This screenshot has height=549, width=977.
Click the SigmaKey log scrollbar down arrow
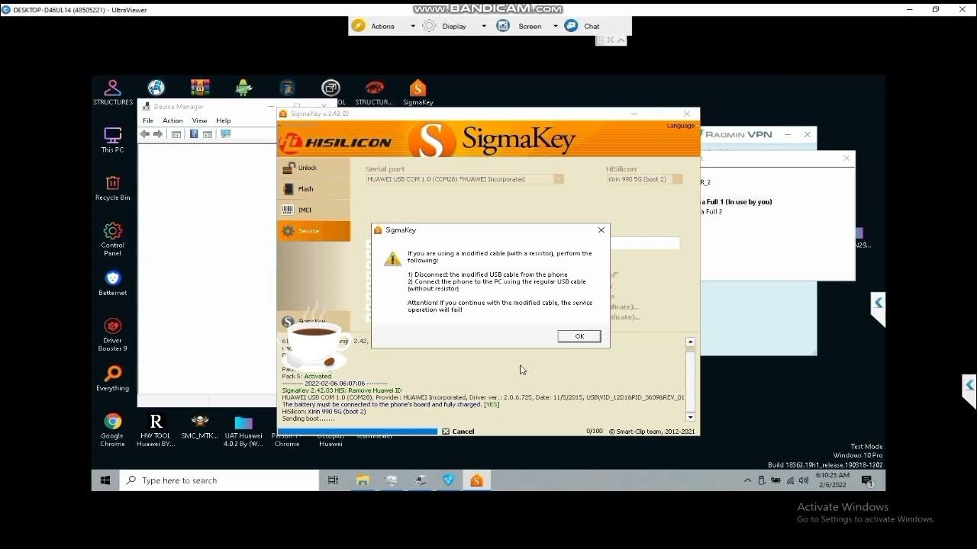(690, 417)
